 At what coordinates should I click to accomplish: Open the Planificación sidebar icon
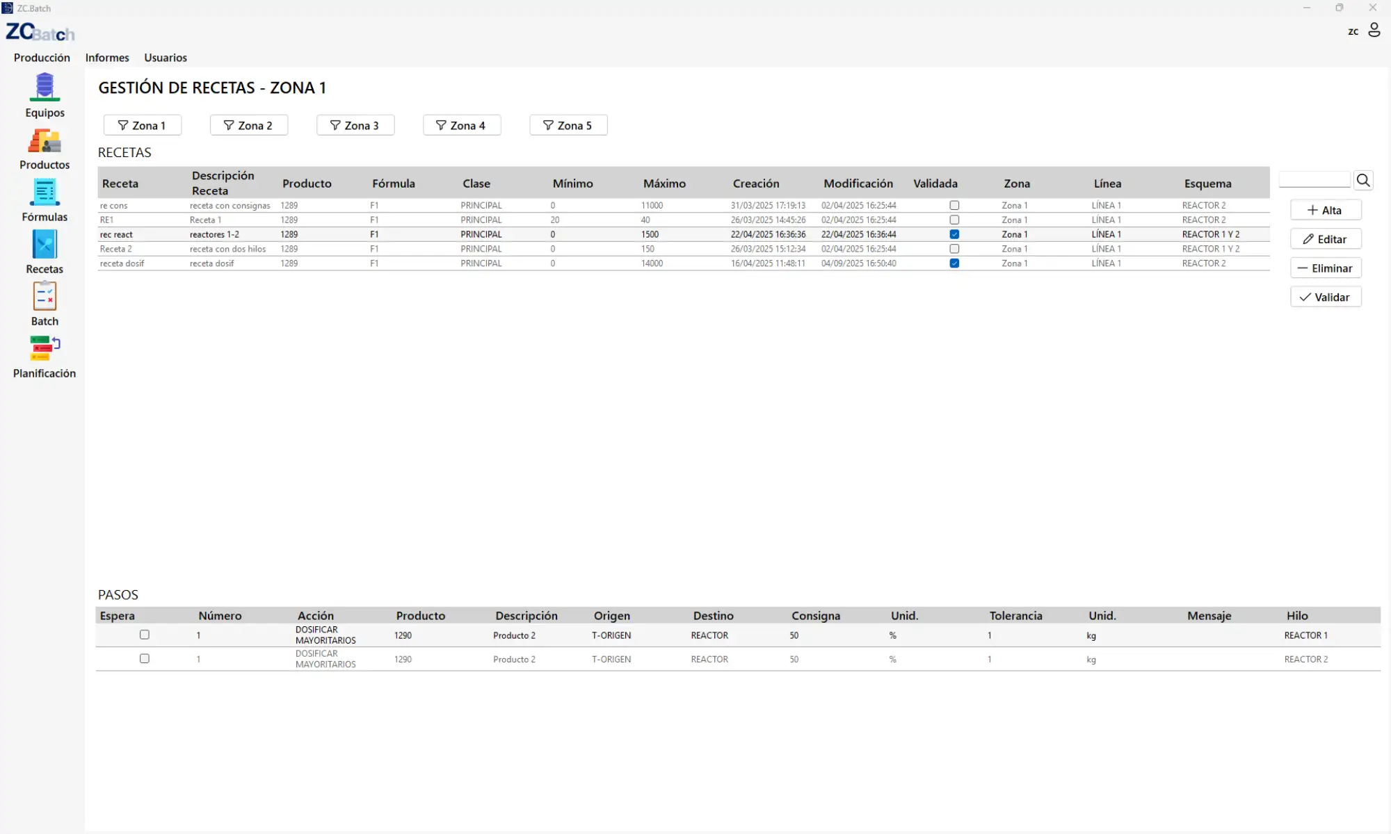pyautogui.click(x=45, y=349)
